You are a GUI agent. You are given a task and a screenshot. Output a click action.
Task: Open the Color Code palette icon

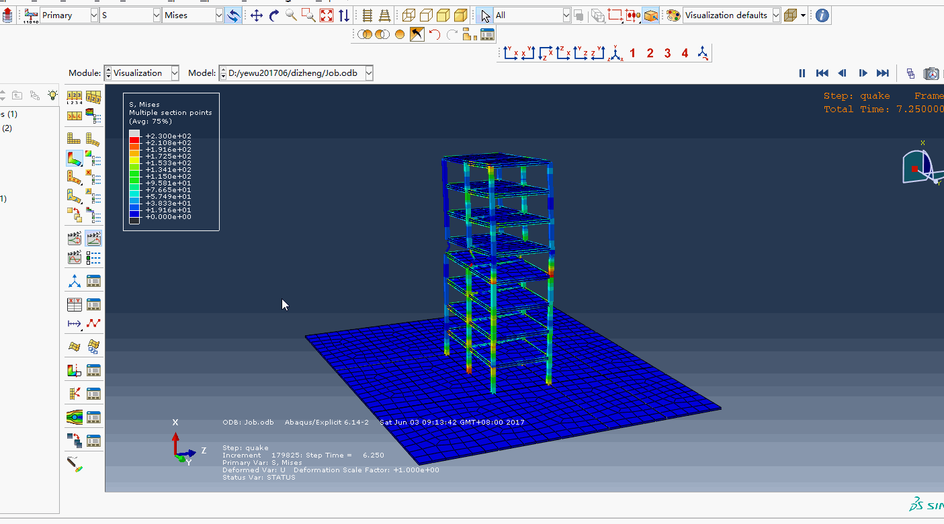[x=673, y=15]
